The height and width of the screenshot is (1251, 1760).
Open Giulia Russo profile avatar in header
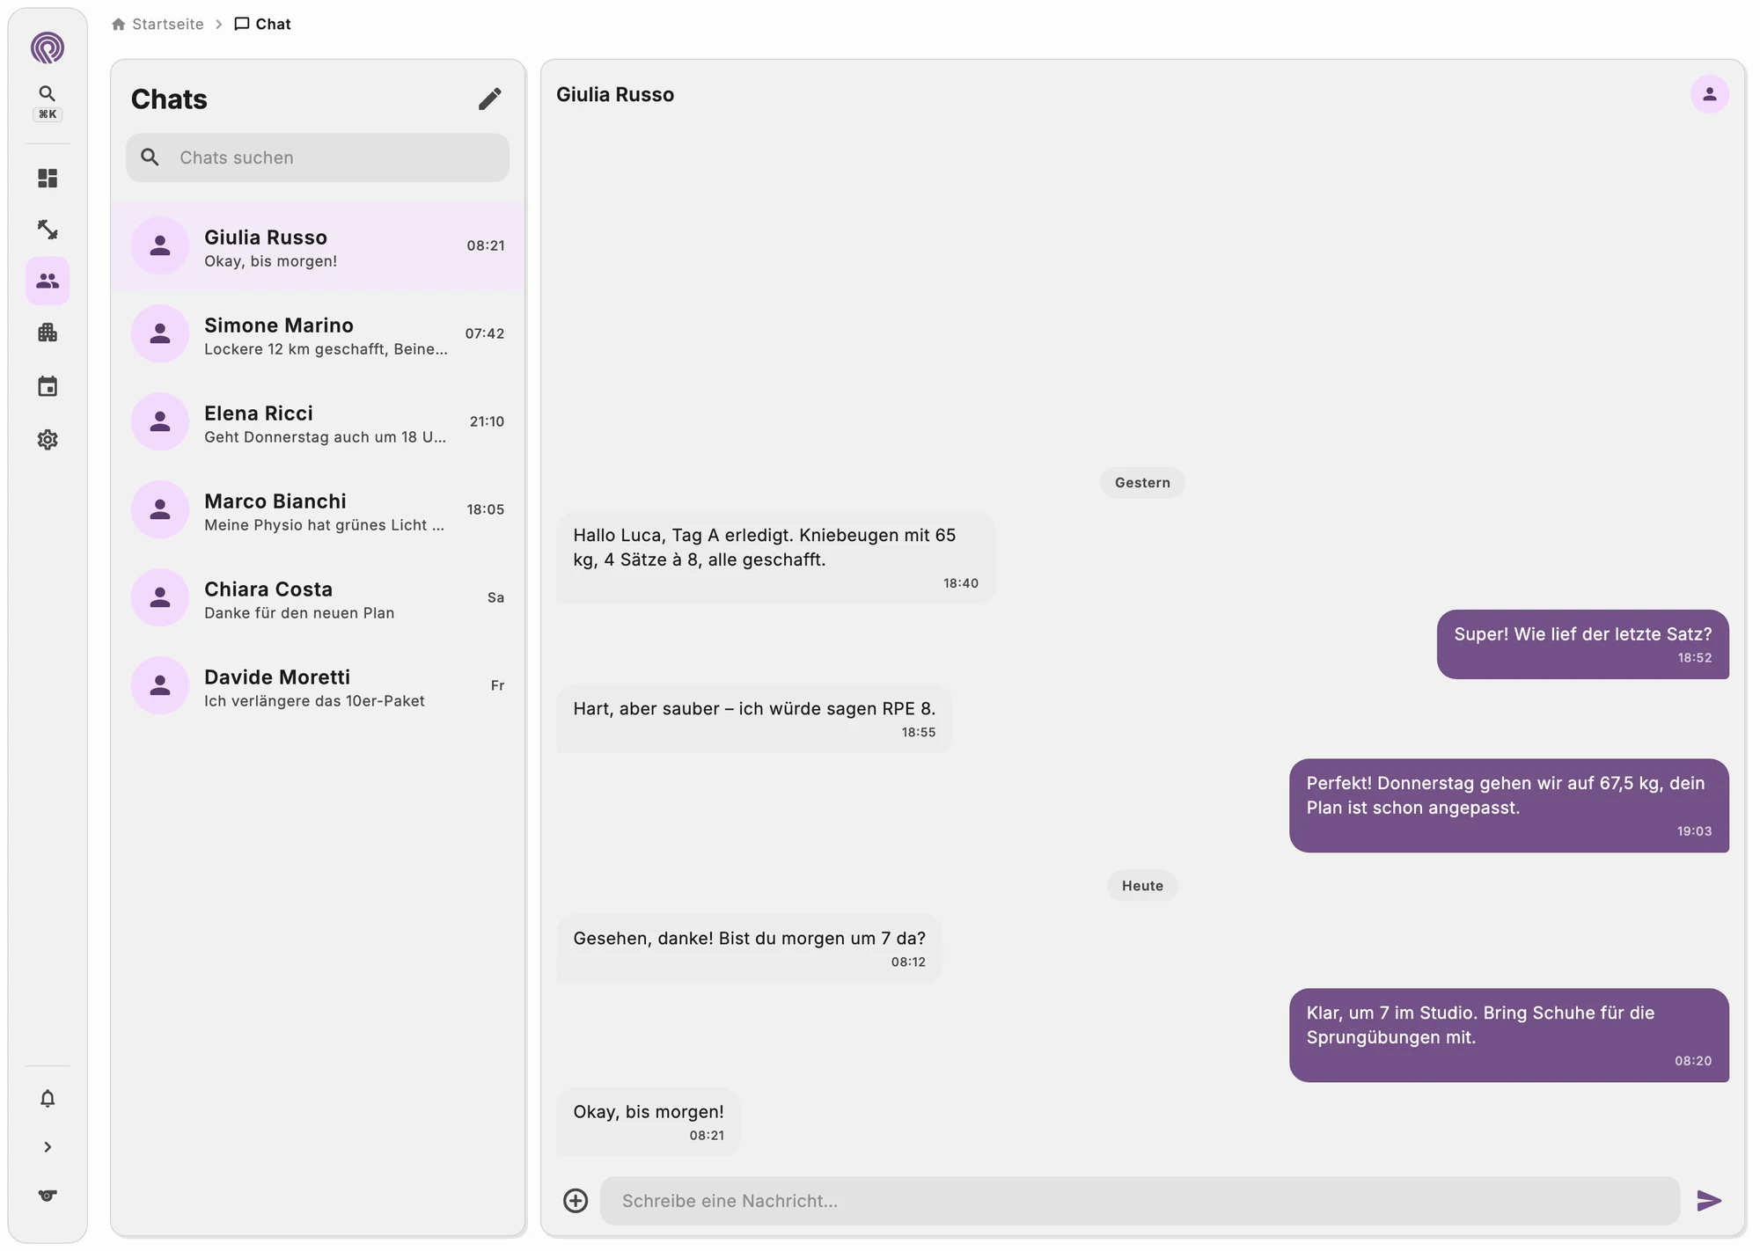coord(1709,94)
